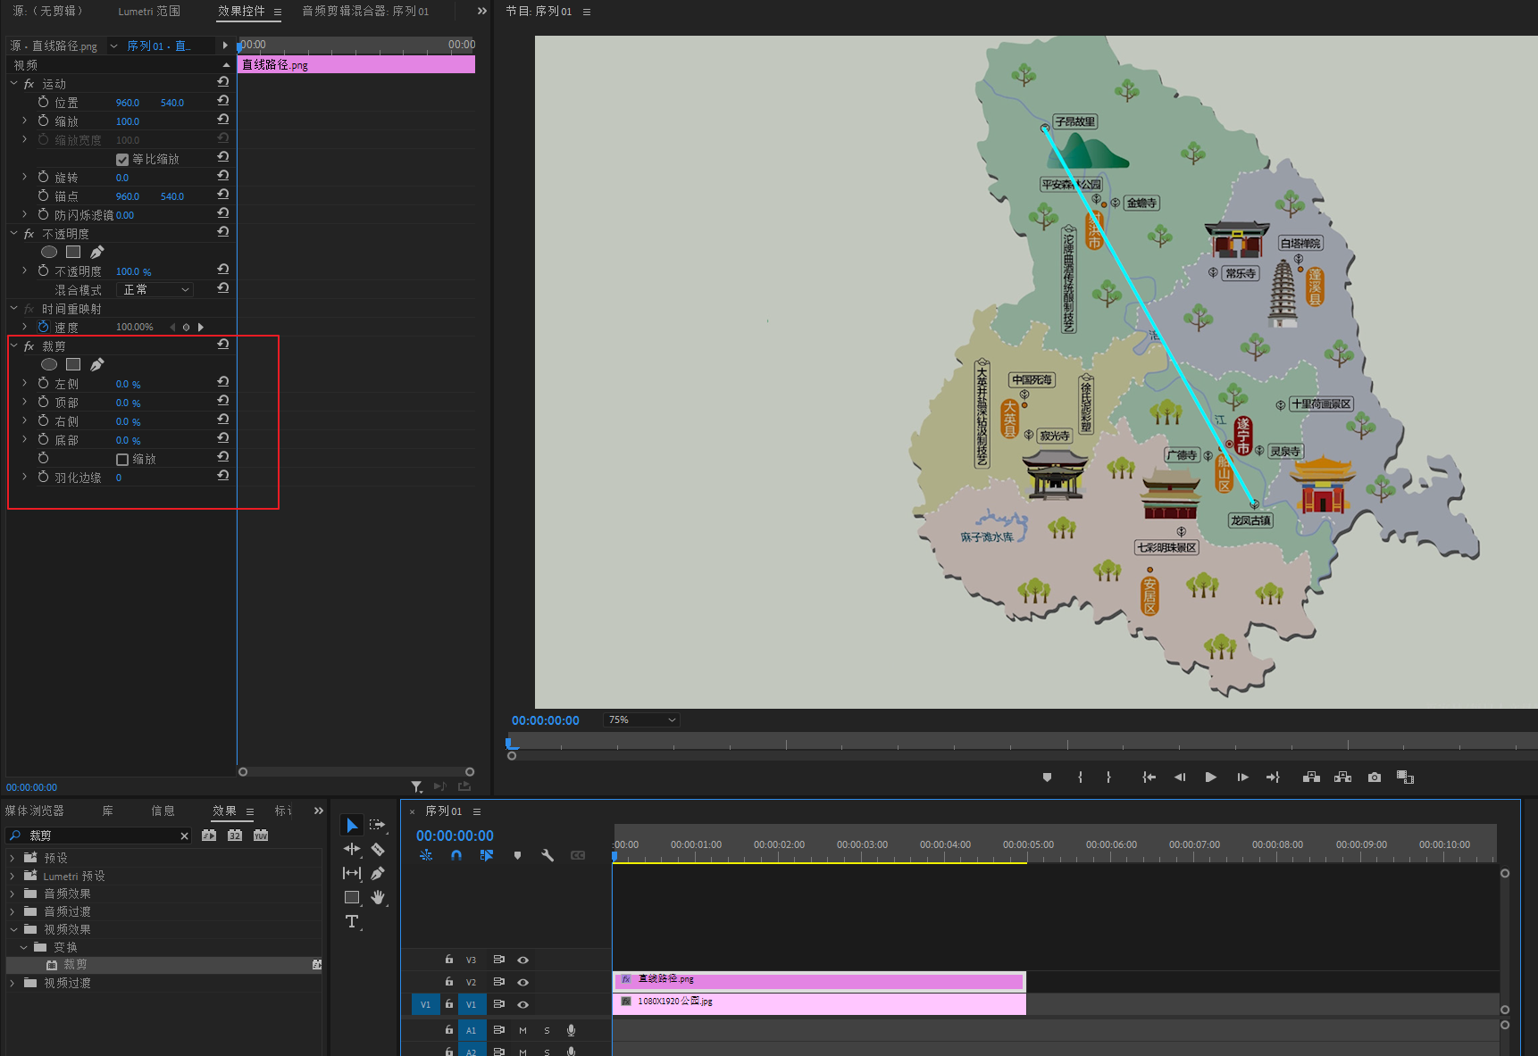Select the Type tool

click(352, 921)
